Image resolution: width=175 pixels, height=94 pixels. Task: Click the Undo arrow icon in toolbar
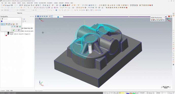pos(15,5)
